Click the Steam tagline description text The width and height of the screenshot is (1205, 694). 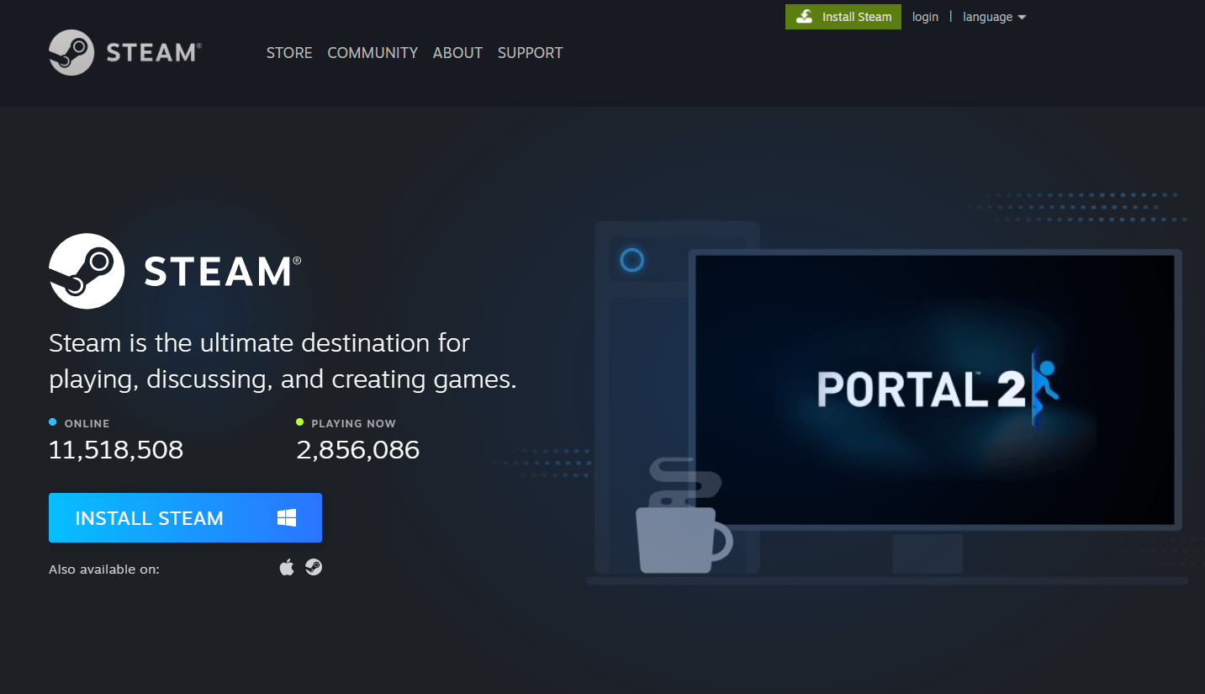(x=283, y=361)
